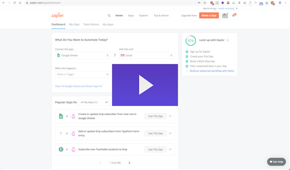The image size is (290, 170).
Task: Expand the Typeform form entry zap details
Action: (170, 133)
